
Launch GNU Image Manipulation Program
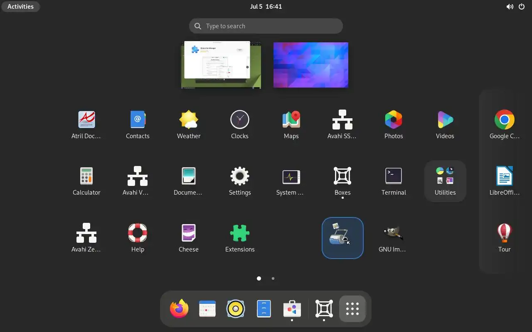[394, 238]
